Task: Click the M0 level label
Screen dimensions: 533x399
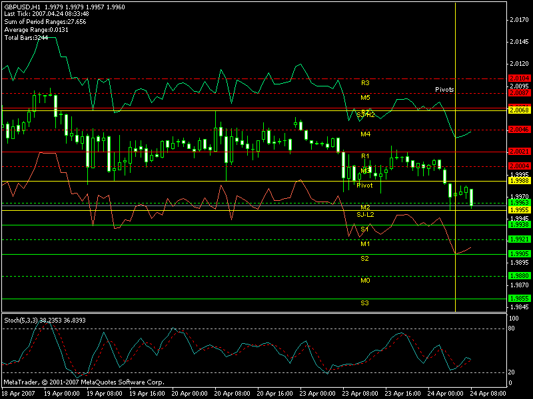Action: pos(365,281)
